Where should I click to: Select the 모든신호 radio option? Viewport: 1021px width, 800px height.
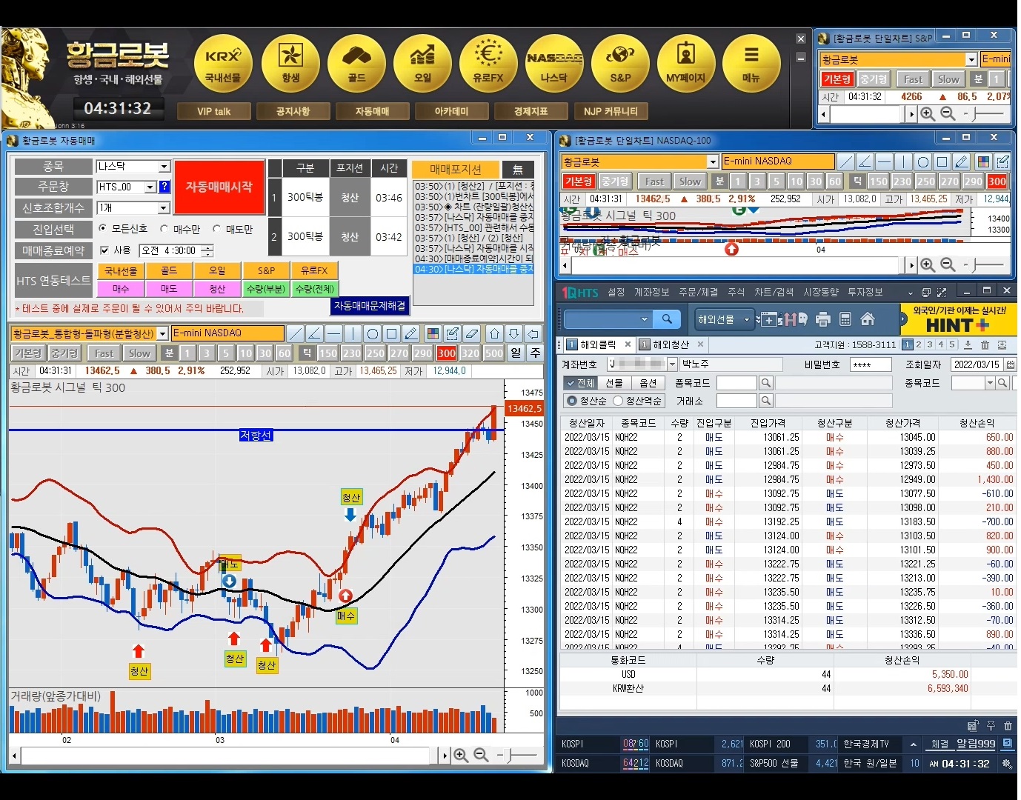[103, 229]
